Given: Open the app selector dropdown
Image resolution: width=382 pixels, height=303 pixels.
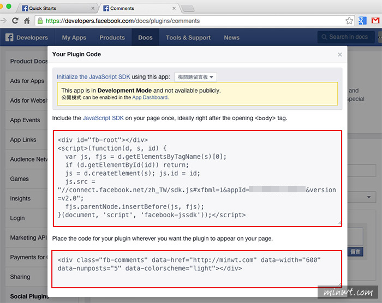Looking at the screenshot, I should point(195,77).
